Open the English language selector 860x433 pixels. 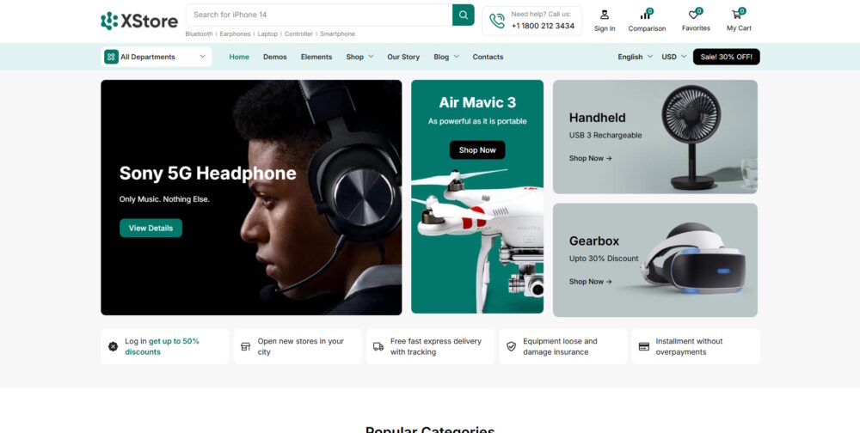[x=635, y=57]
